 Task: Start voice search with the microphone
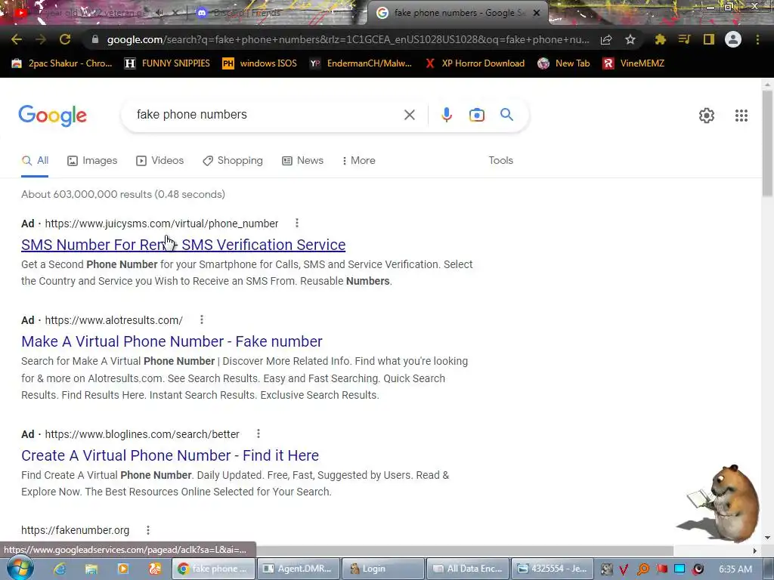(x=446, y=115)
